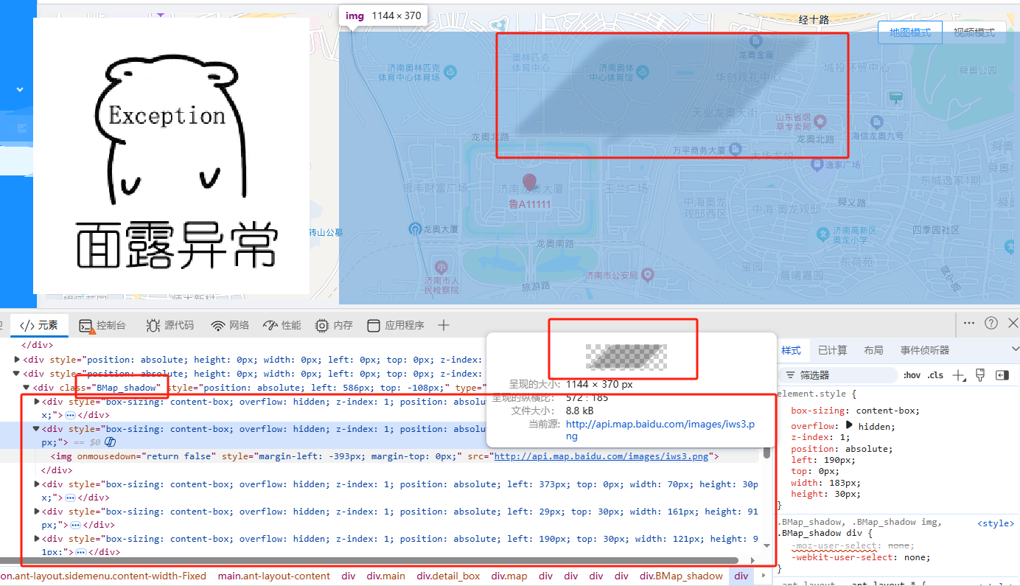Click the plus icon to add more DevTools tools
Viewport: 1020px width, 586px height.
[444, 325]
